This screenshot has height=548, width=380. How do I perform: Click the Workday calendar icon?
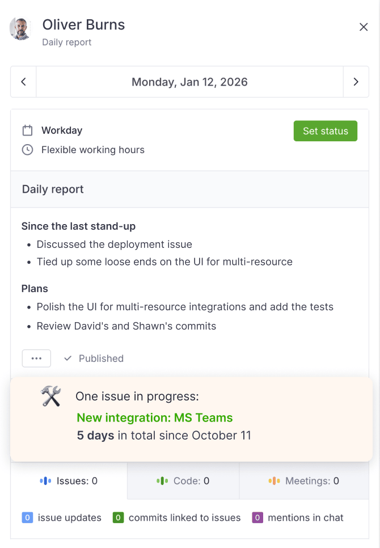[x=27, y=130]
